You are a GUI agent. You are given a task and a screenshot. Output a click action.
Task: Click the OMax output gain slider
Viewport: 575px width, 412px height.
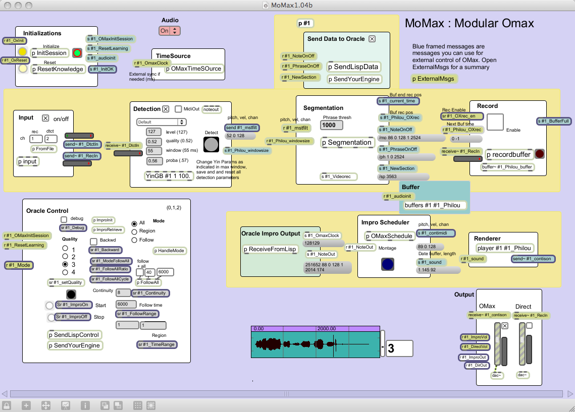coord(497,344)
